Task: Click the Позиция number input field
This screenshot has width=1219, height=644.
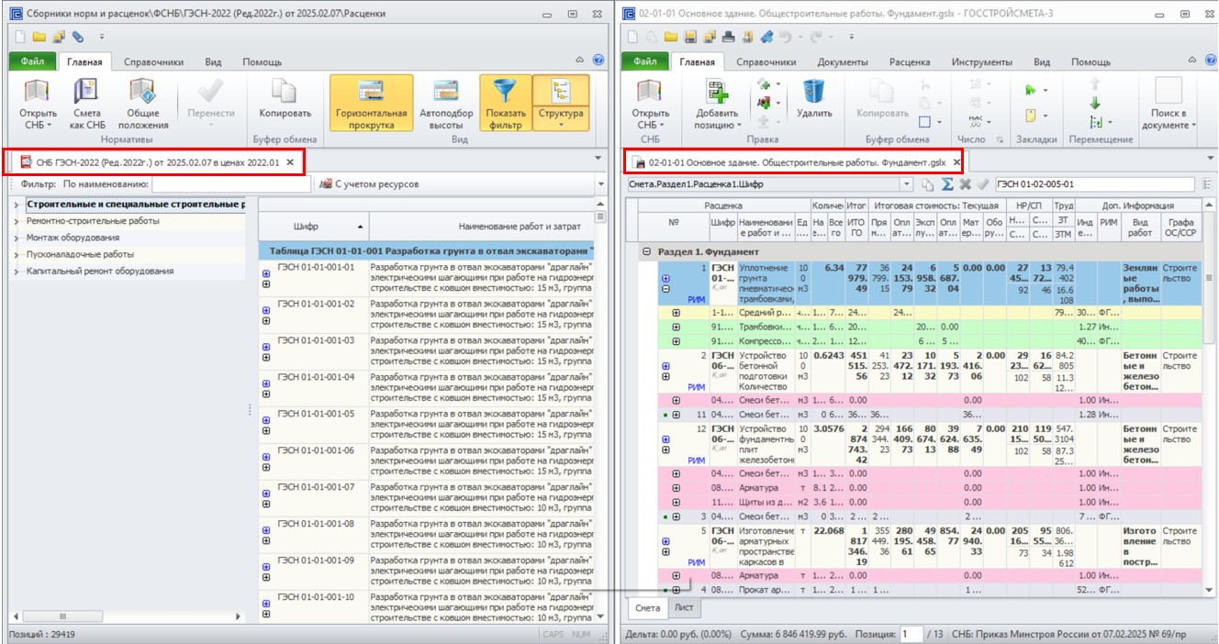Action: (911, 634)
